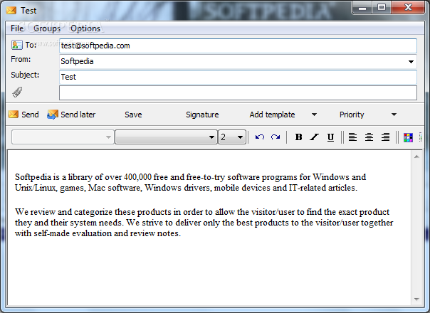Click the message body scroll down arrow

tap(416, 299)
